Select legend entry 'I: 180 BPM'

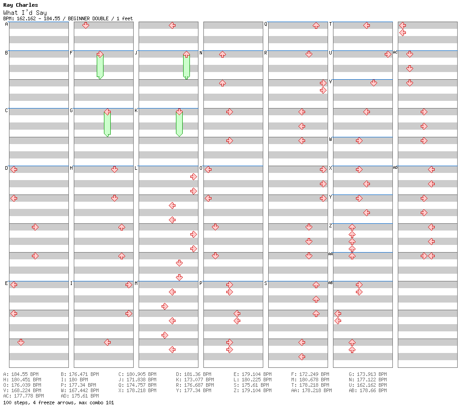click(x=74, y=380)
